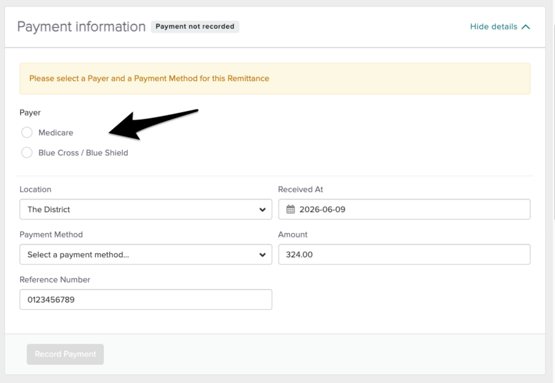
Task: Click the Payment Method label
Action: (x=51, y=234)
